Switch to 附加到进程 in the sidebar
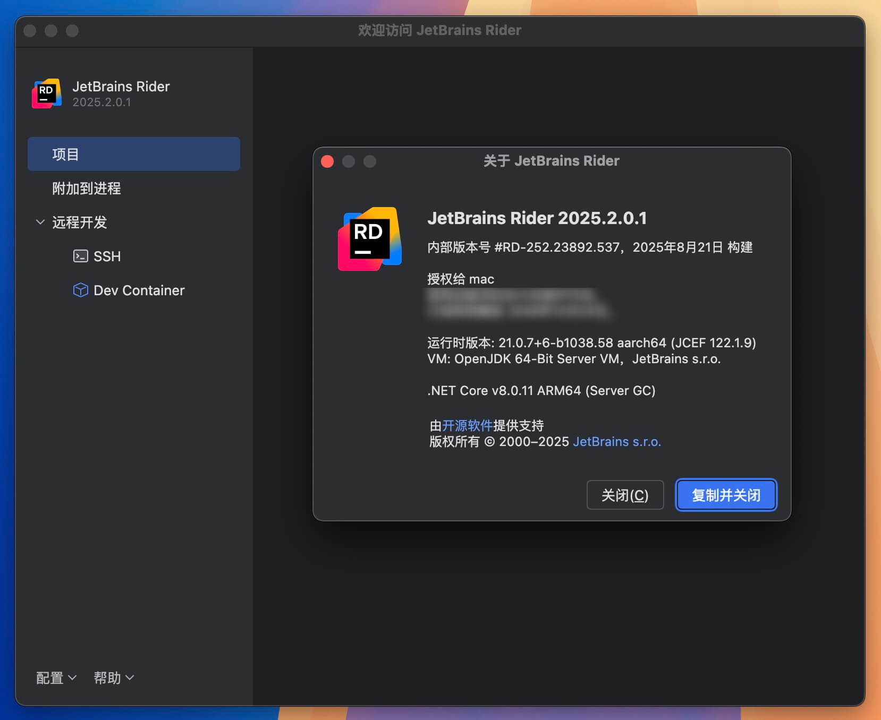This screenshot has width=881, height=720. coord(87,188)
